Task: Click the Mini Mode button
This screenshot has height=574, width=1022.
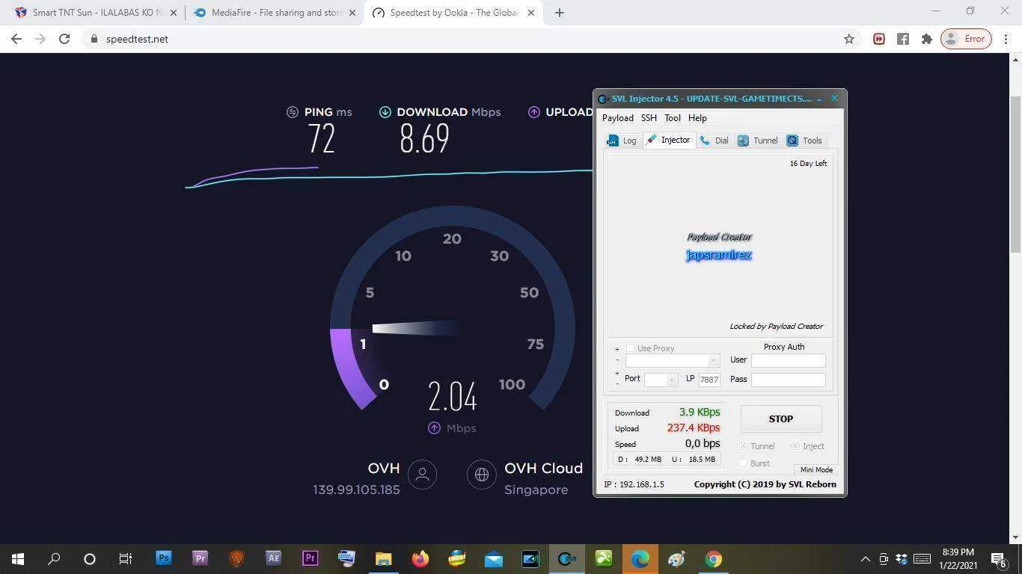Action: tap(816, 469)
